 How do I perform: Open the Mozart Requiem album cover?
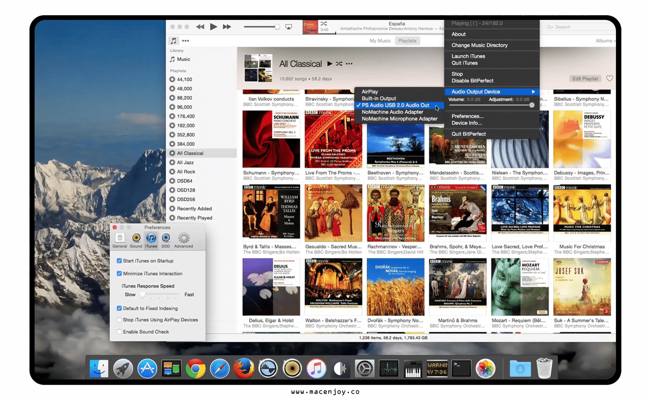(x=520, y=286)
